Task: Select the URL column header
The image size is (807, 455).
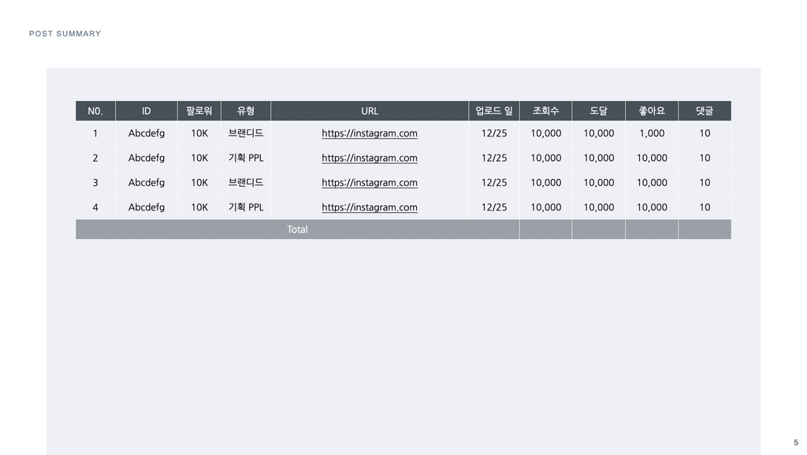Action: coord(370,110)
